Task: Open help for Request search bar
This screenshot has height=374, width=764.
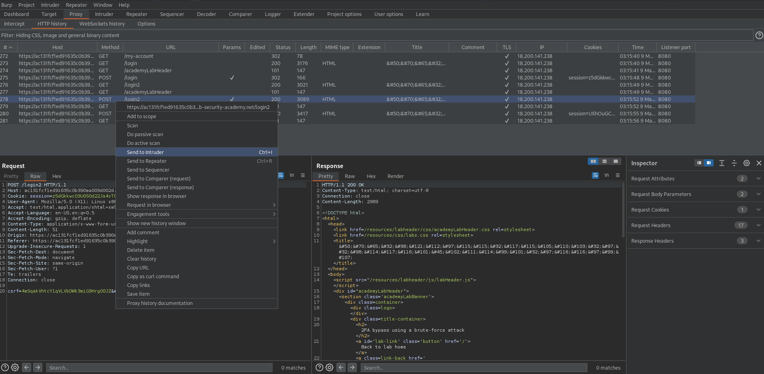Action: point(5,368)
